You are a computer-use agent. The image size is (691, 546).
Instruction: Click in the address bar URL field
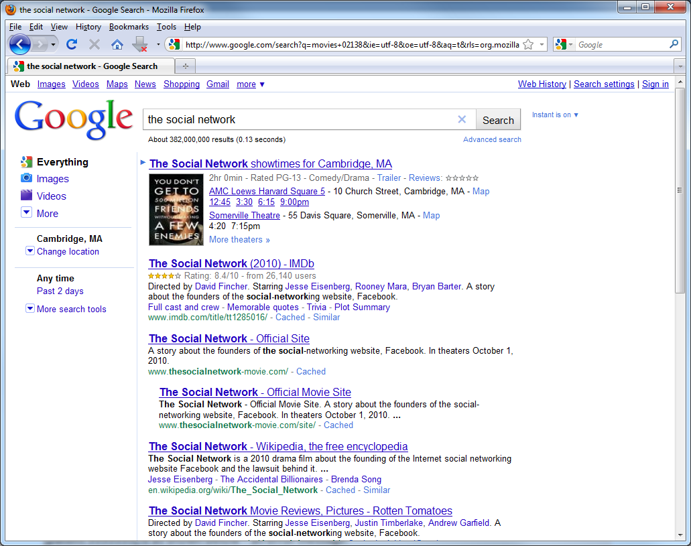click(x=352, y=44)
